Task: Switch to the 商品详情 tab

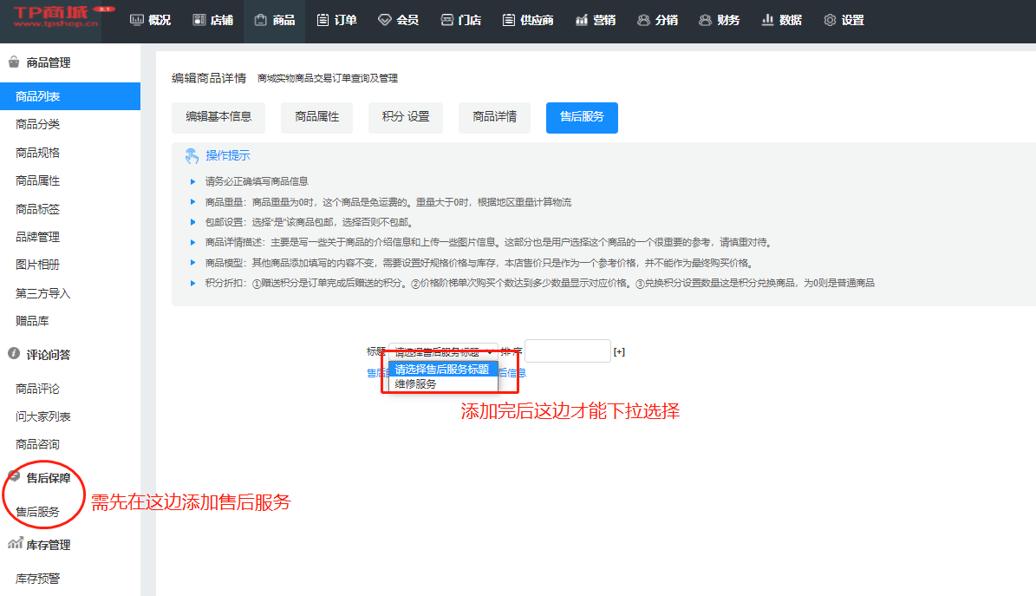Action: pyautogui.click(x=494, y=117)
